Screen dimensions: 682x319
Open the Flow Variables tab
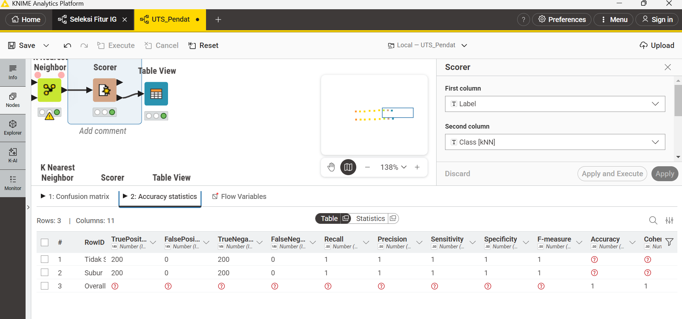(239, 196)
